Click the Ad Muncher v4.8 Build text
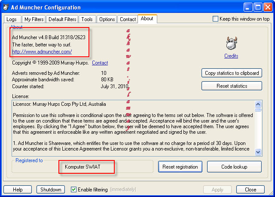This screenshot has height=197, width=275. click(x=49, y=37)
